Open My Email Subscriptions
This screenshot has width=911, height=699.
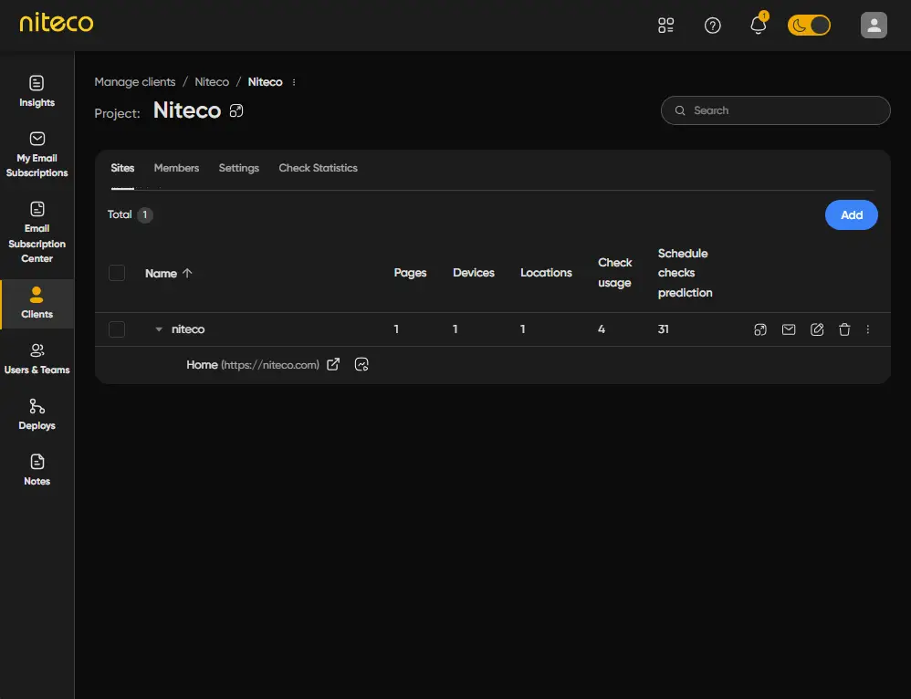click(37, 154)
